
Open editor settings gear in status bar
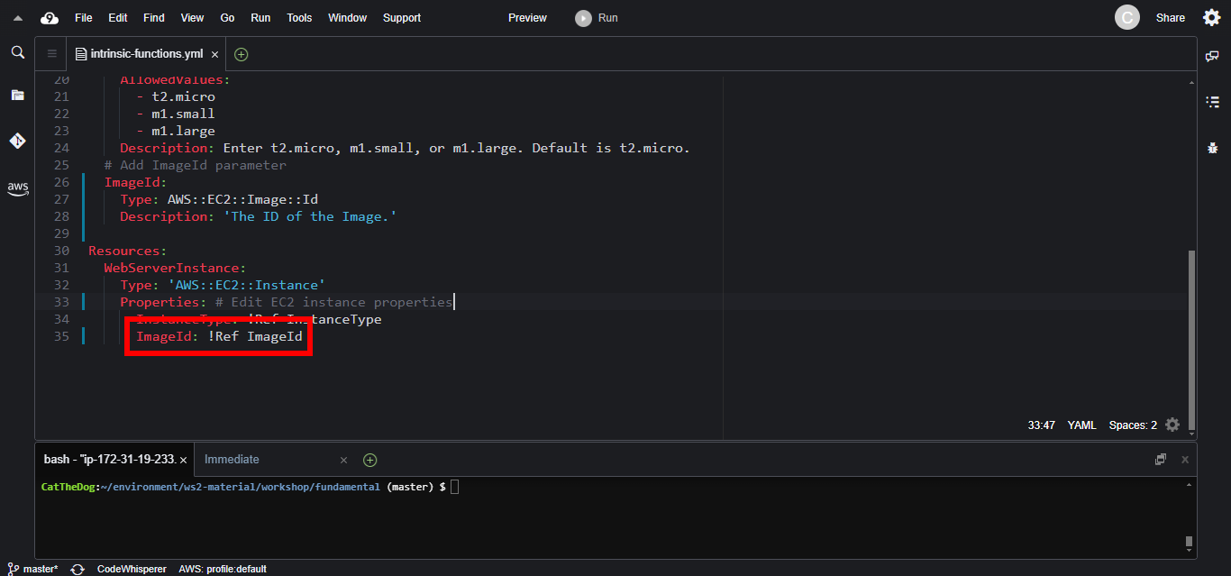[1172, 425]
